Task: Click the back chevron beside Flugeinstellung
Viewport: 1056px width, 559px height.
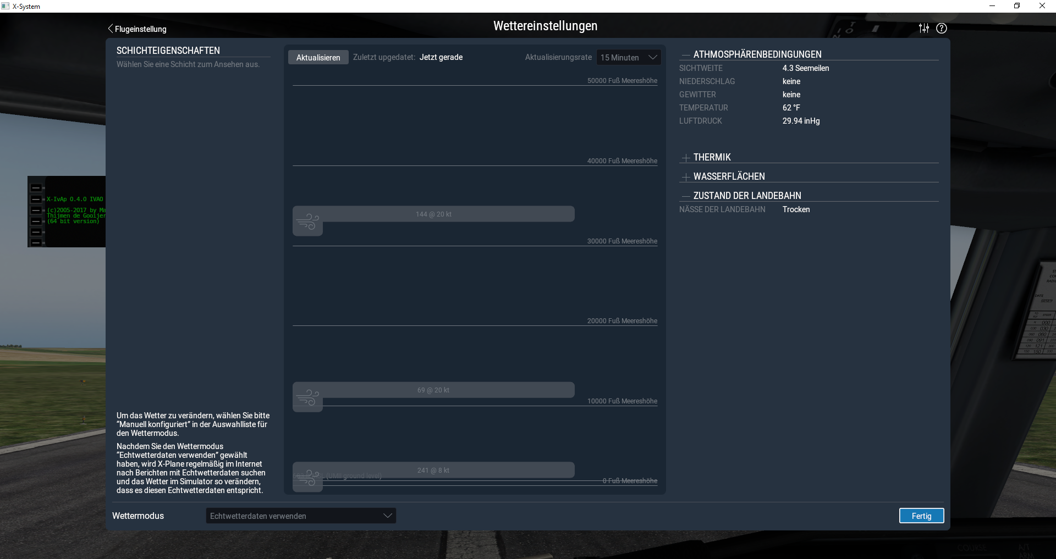Action: point(111,29)
